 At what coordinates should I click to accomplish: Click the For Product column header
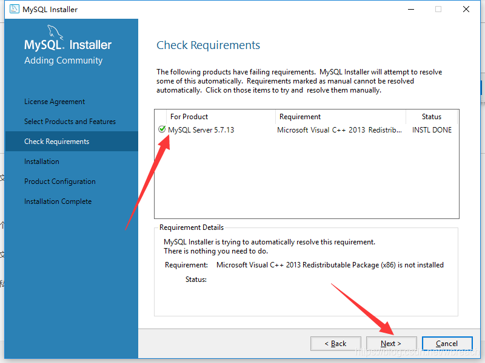[221, 117]
